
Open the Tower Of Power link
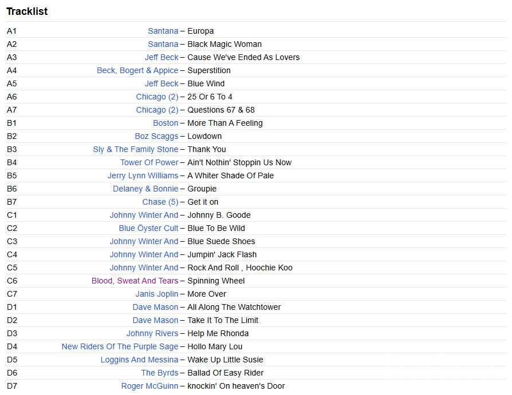point(149,162)
